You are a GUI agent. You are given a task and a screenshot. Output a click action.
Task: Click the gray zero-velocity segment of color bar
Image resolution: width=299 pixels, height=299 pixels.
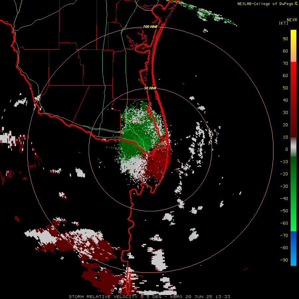[x=293, y=147]
